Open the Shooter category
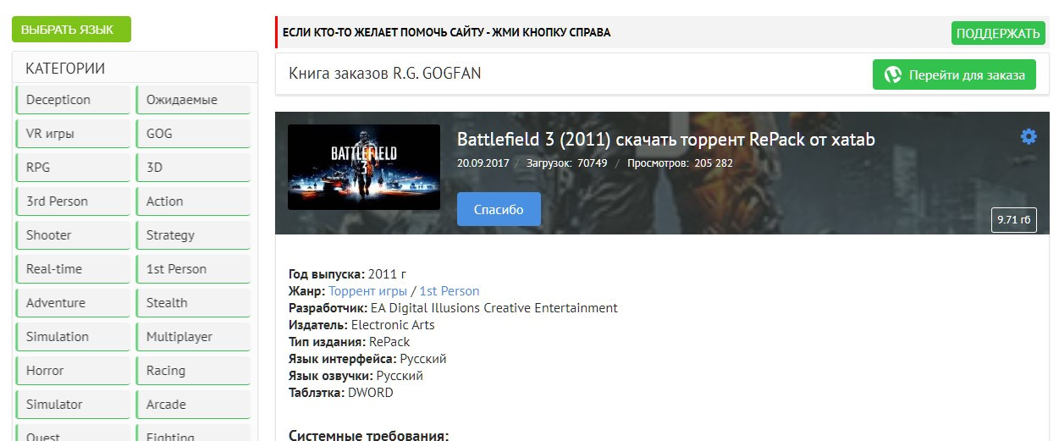 [x=73, y=235]
